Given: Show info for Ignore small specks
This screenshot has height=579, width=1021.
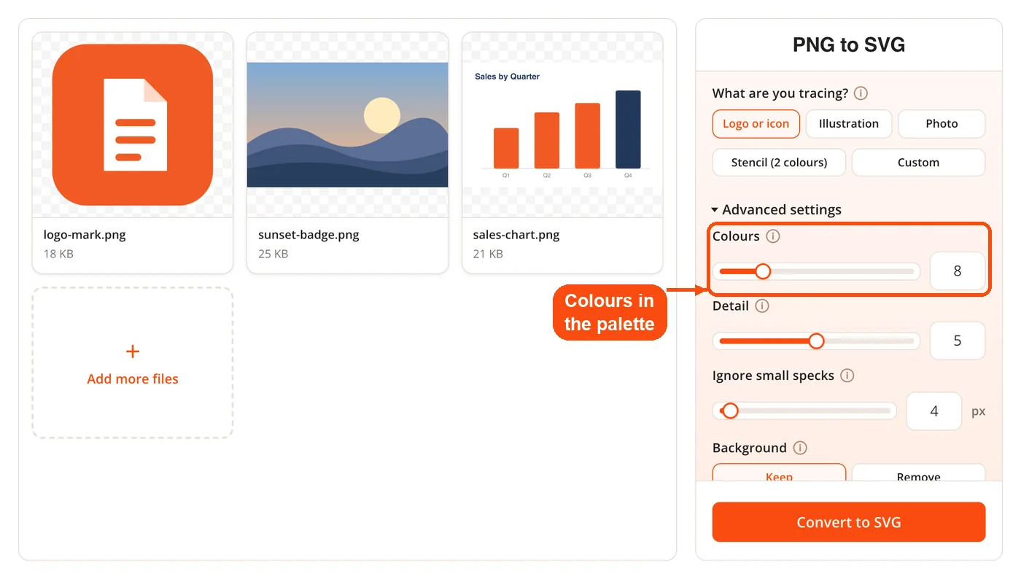Looking at the screenshot, I should coord(847,376).
